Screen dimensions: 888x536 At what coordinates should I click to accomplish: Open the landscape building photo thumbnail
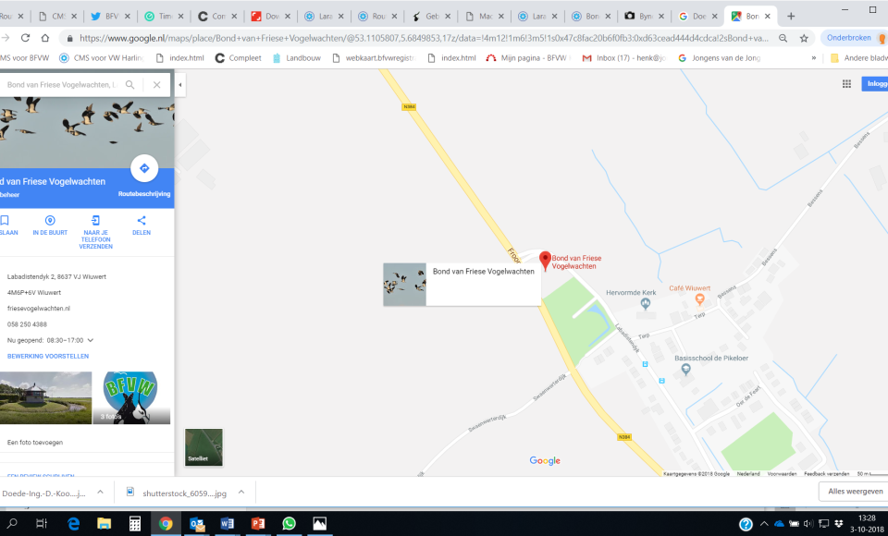tap(45, 398)
